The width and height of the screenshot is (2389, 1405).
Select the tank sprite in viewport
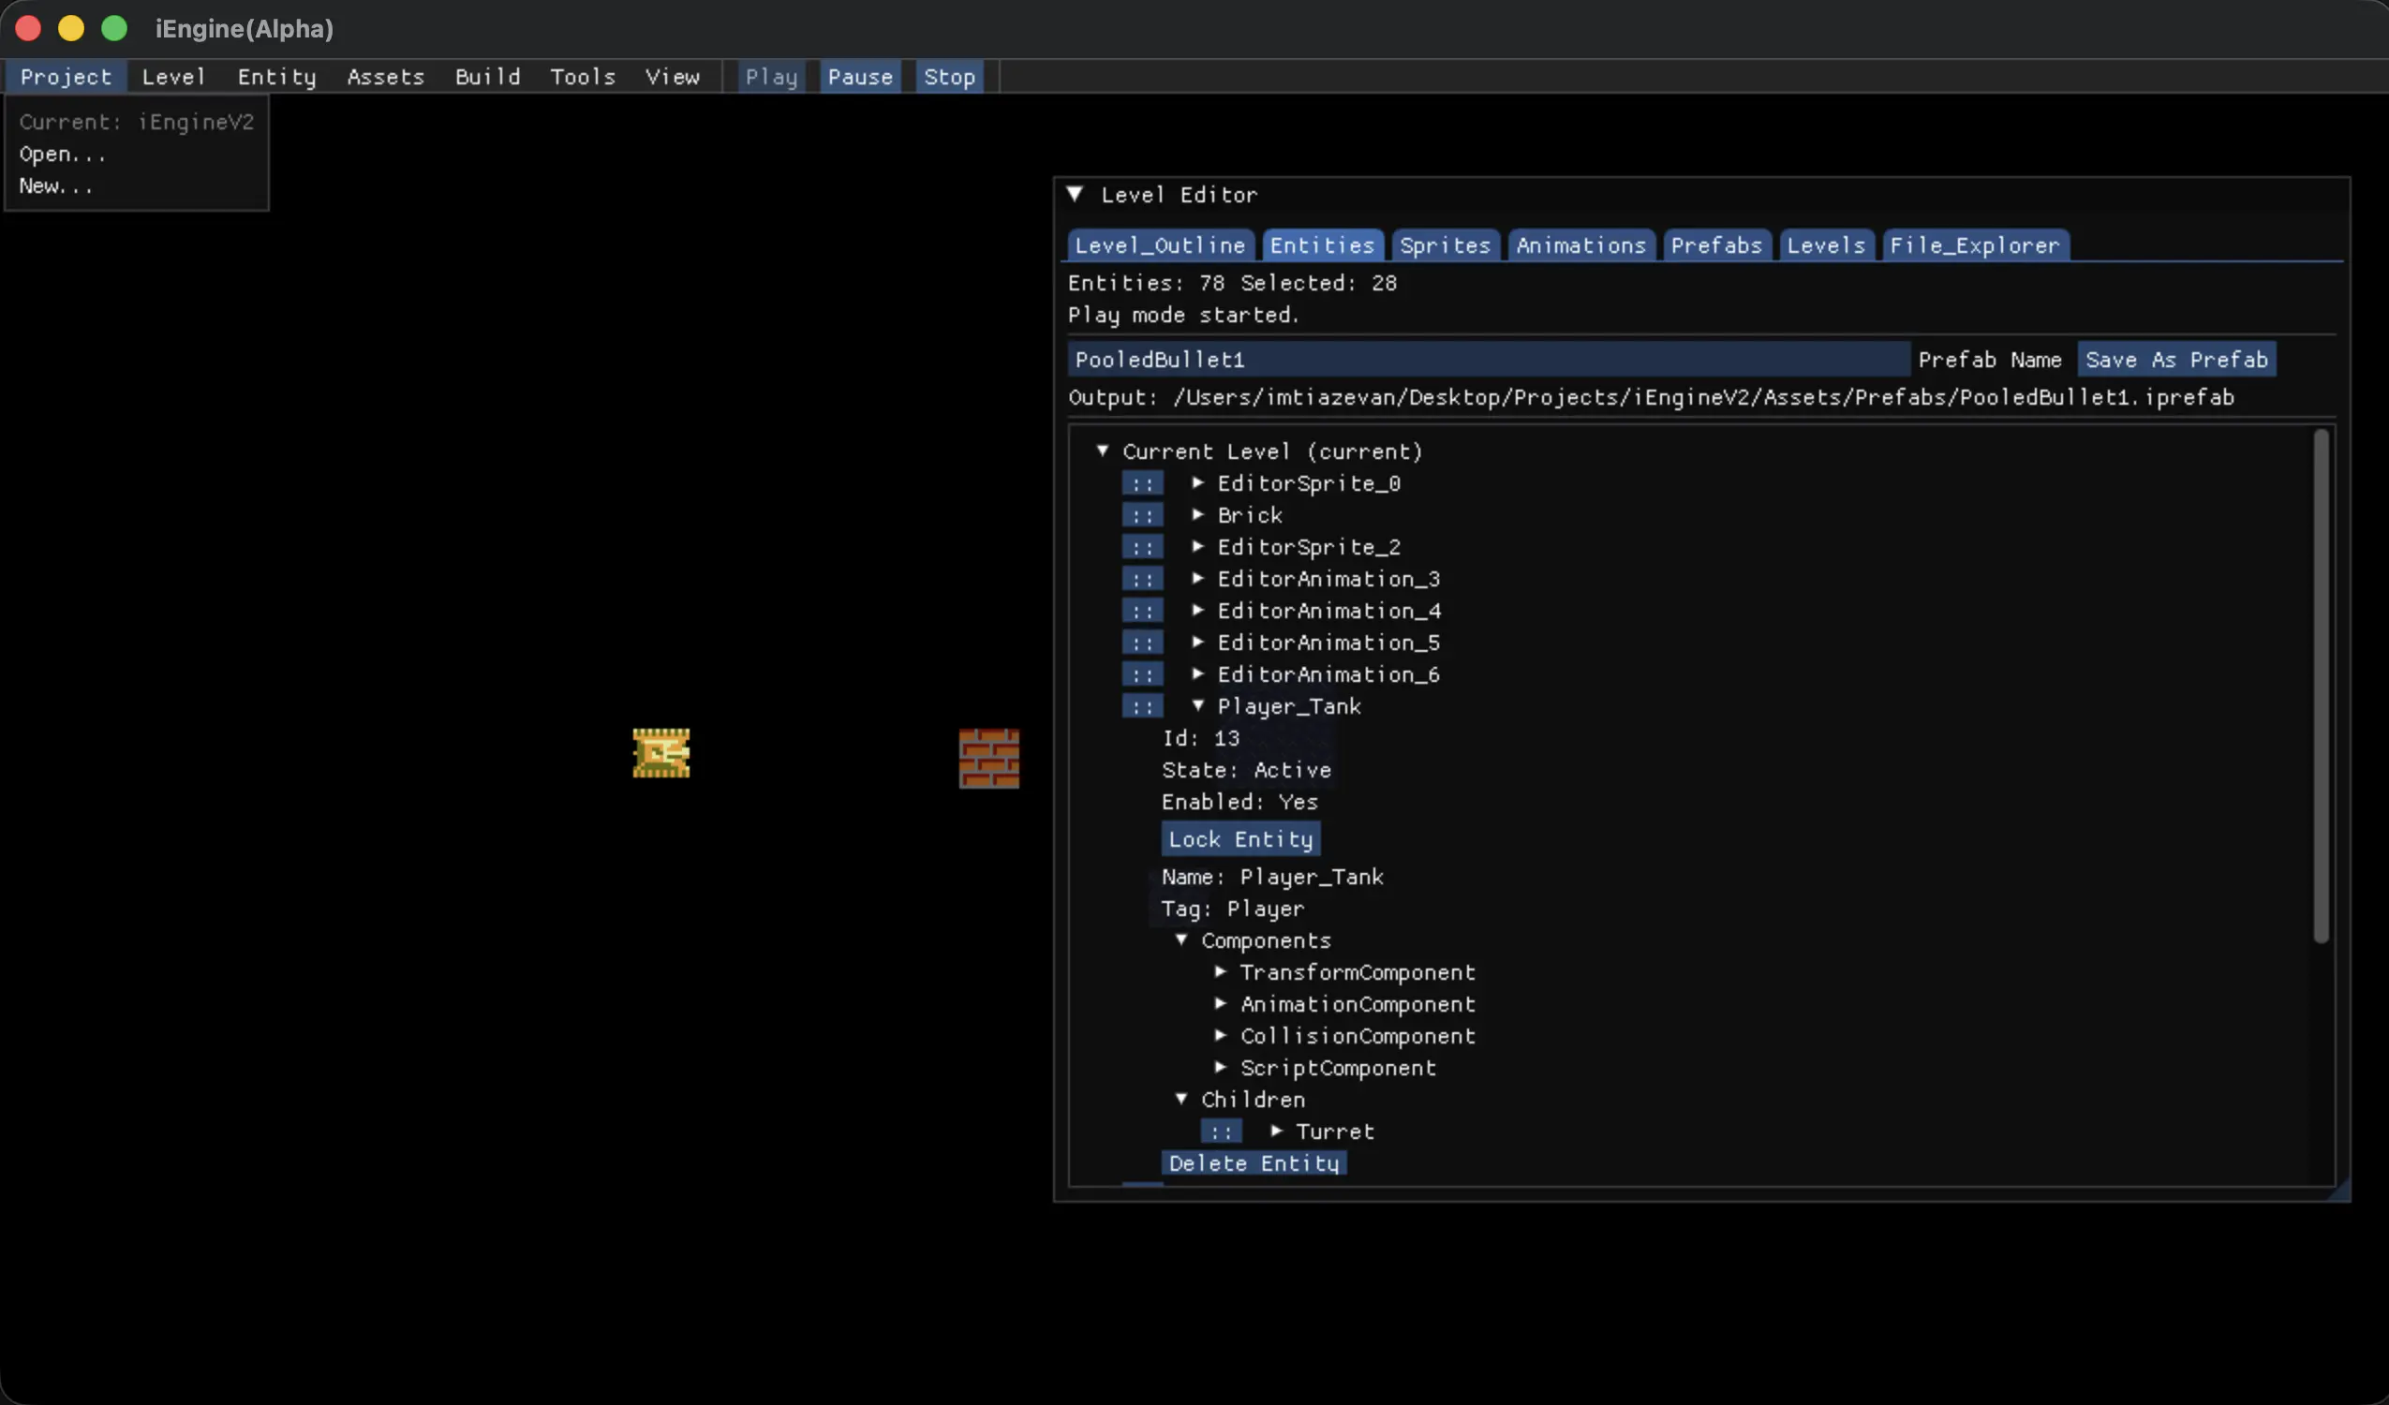pos(661,753)
